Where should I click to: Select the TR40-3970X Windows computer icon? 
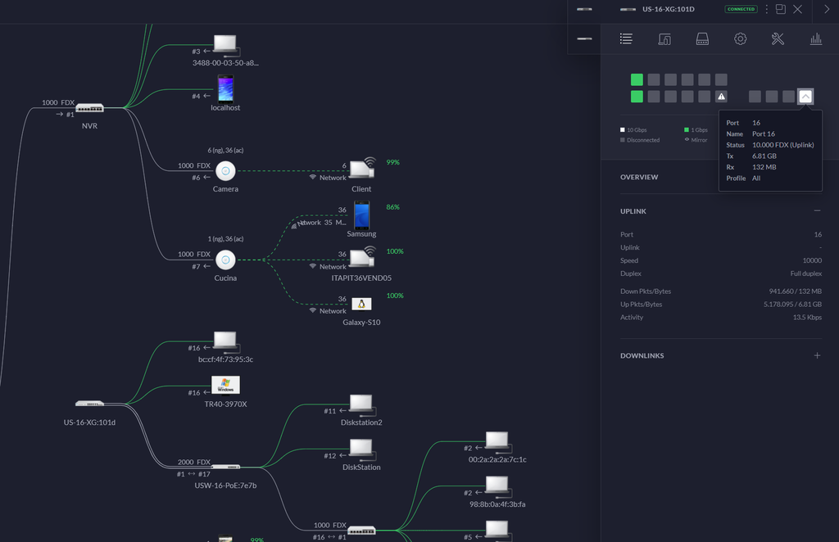pos(225,385)
